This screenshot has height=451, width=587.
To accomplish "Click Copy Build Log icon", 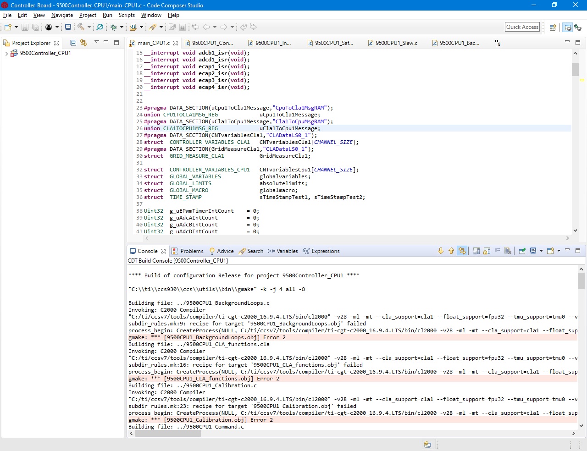I will 476,251.
